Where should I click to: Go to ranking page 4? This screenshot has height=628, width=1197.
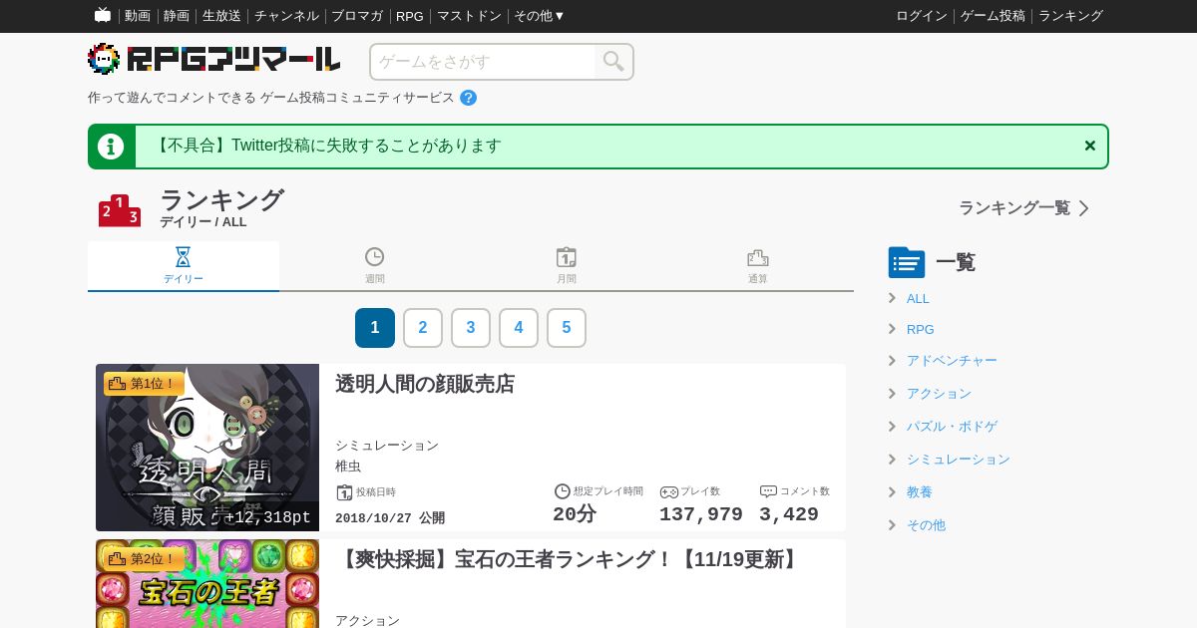tap(519, 328)
